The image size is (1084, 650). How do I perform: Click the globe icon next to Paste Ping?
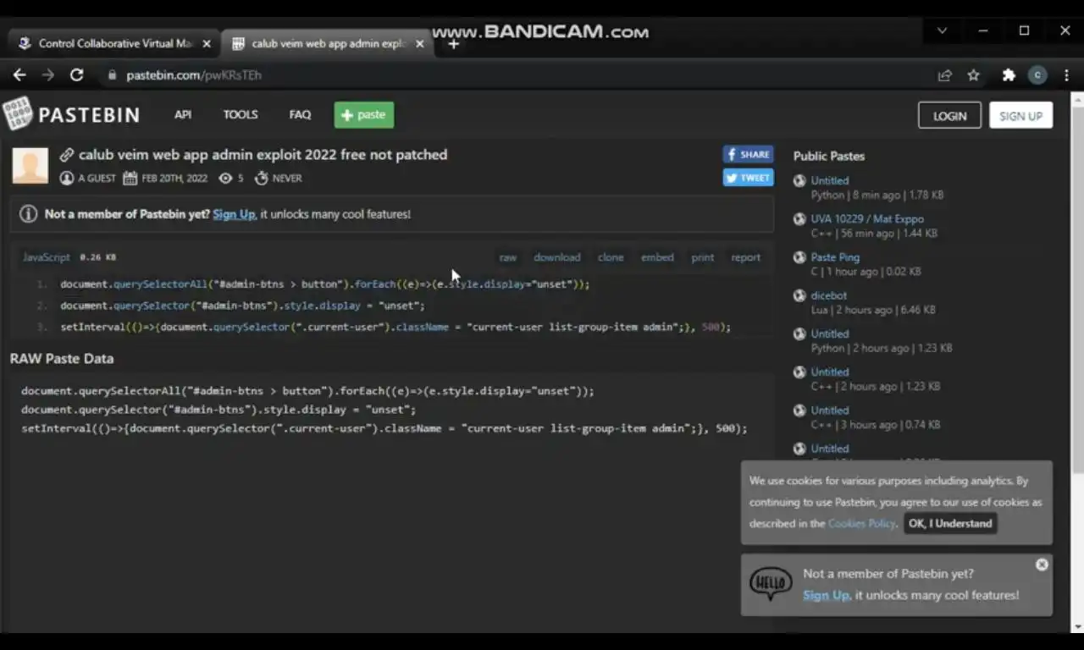[799, 257]
